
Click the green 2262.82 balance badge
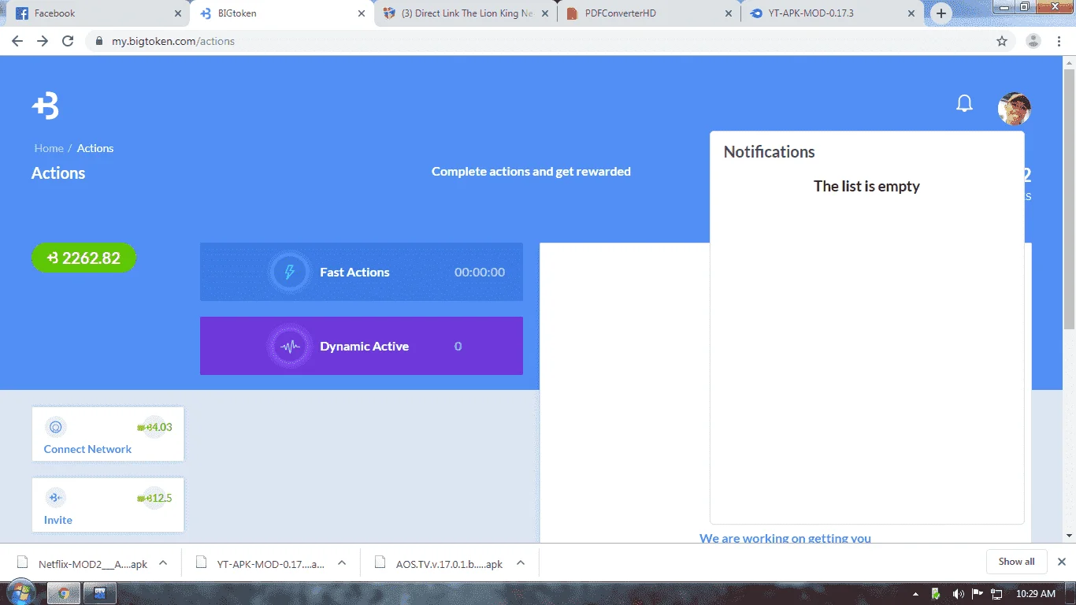(83, 258)
